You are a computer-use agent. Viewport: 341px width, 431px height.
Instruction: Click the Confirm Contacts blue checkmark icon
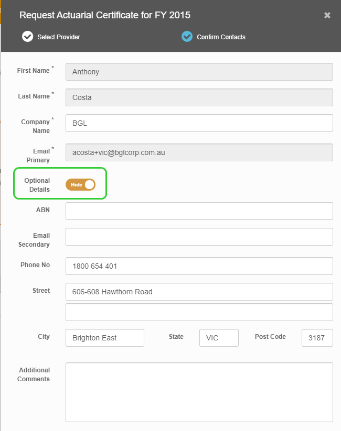pos(187,37)
